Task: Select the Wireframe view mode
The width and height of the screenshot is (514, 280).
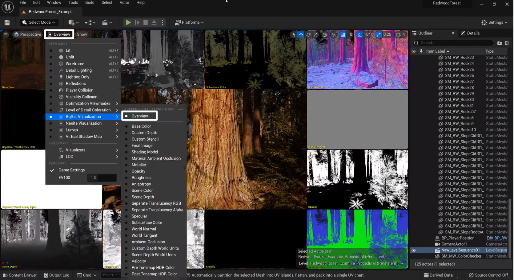Action: coord(75,64)
